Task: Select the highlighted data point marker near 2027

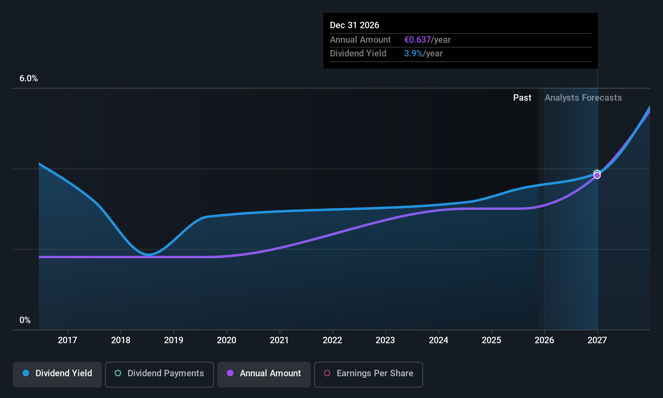Action: pyautogui.click(x=597, y=175)
